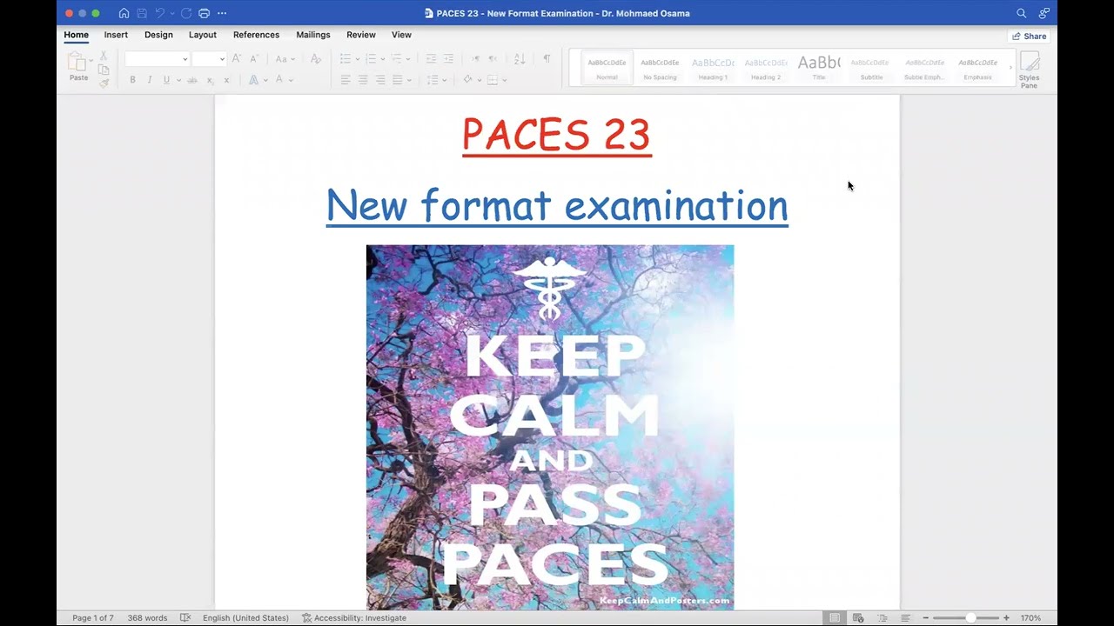The image size is (1114, 626).
Task: Expand borders dropdown arrow
Action: pos(504,80)
